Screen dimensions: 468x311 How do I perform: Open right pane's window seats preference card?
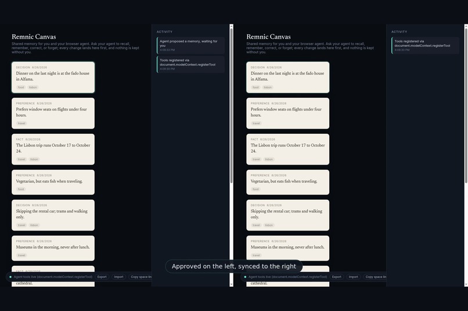(288, 114)
